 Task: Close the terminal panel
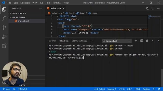tap(158, 41)
